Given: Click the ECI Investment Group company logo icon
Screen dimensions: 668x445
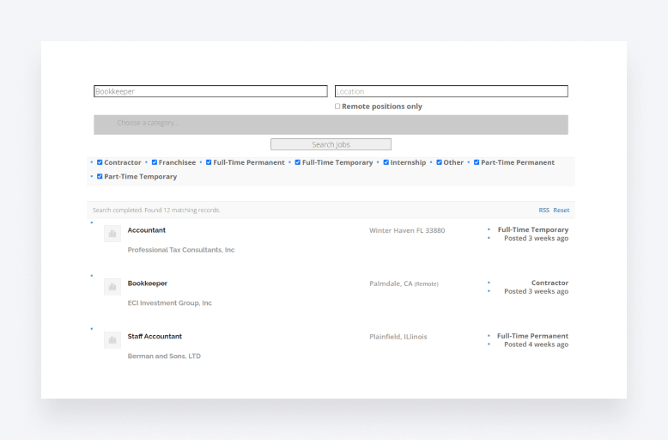Looking at the screenshot, I should [x=112, y=287].
